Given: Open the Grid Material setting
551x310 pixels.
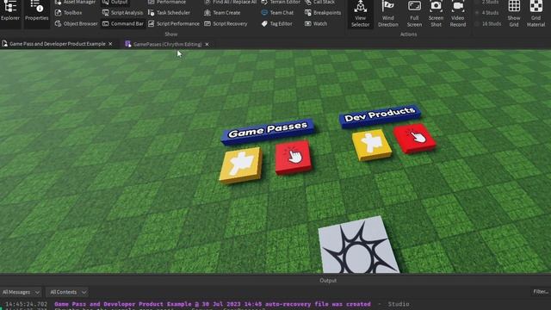Looking at the screenshot, I should 536,14.
